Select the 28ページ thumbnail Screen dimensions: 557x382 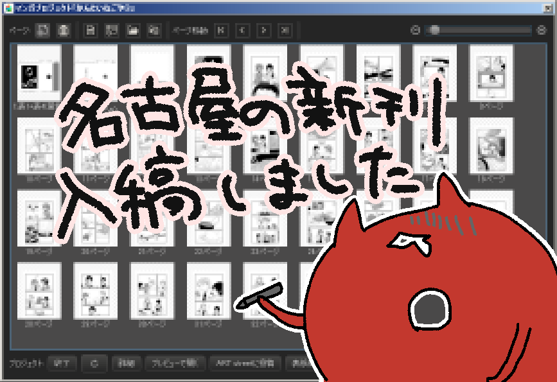point(39,291)
